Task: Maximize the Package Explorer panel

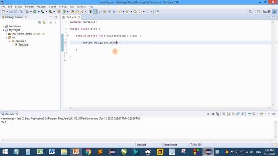Action: (56, 17)
